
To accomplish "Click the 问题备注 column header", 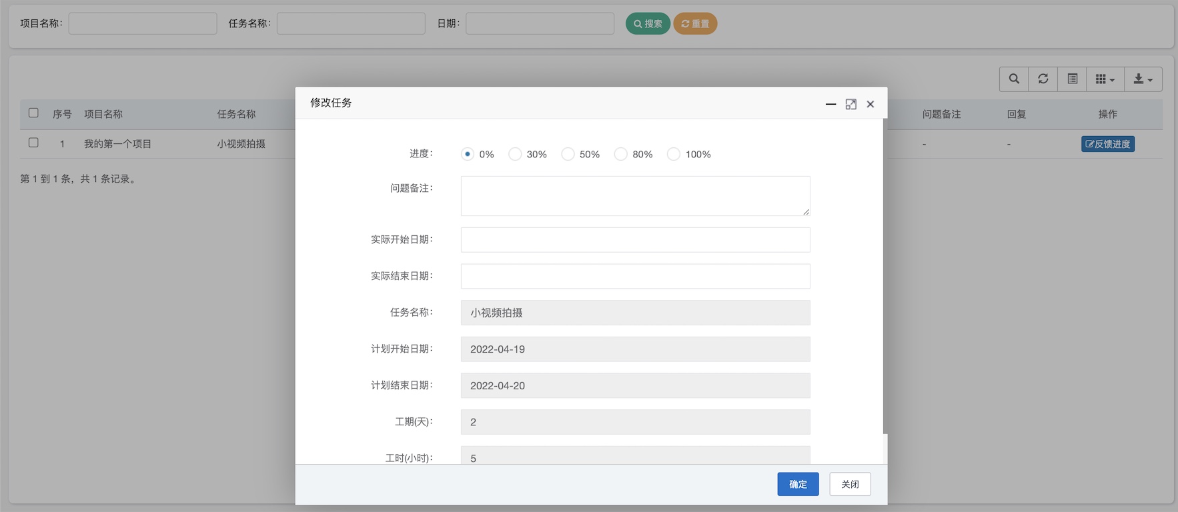I will 942,114.
